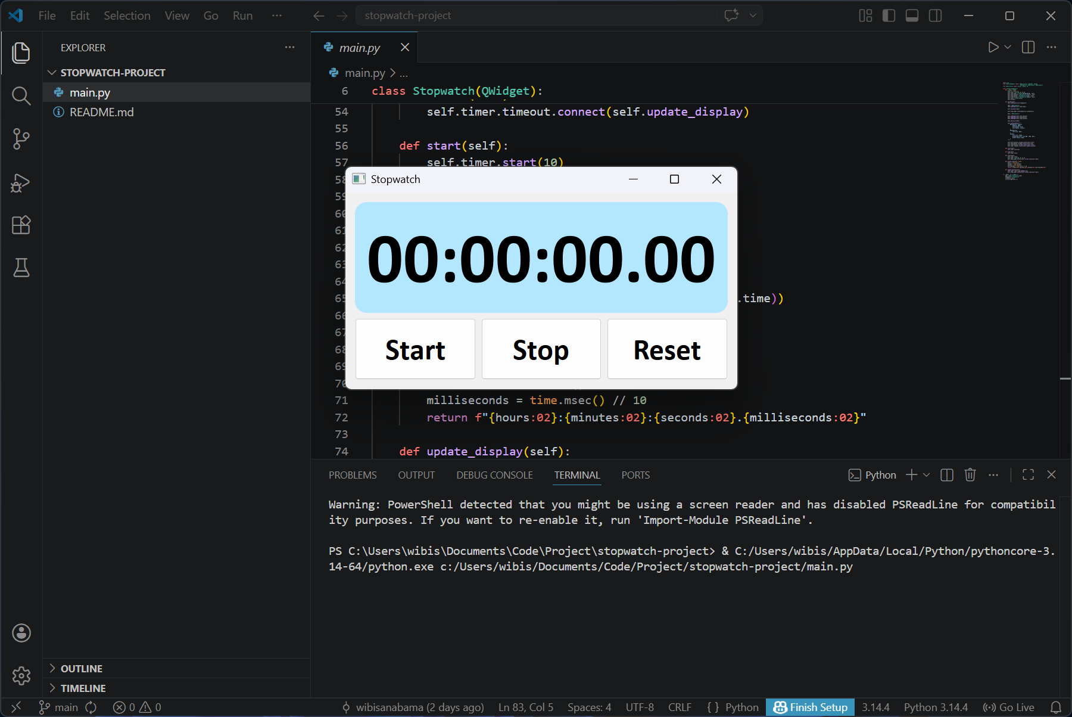Expand the TIMELINE section
This screenshot has height=717, width=1072.
click(x=83, y=688)
